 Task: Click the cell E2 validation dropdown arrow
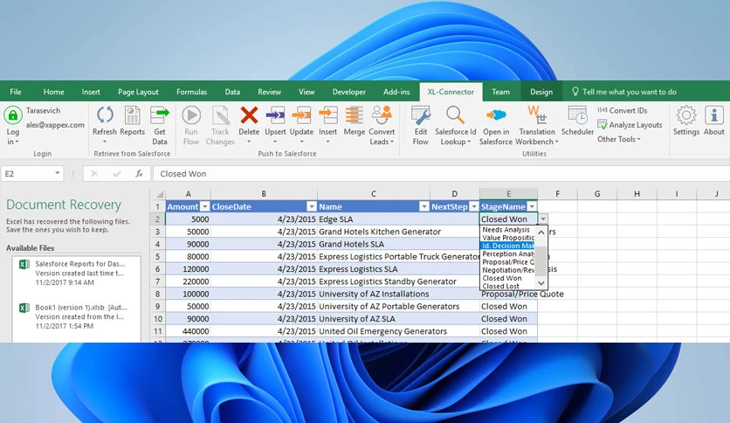[543, 219]
